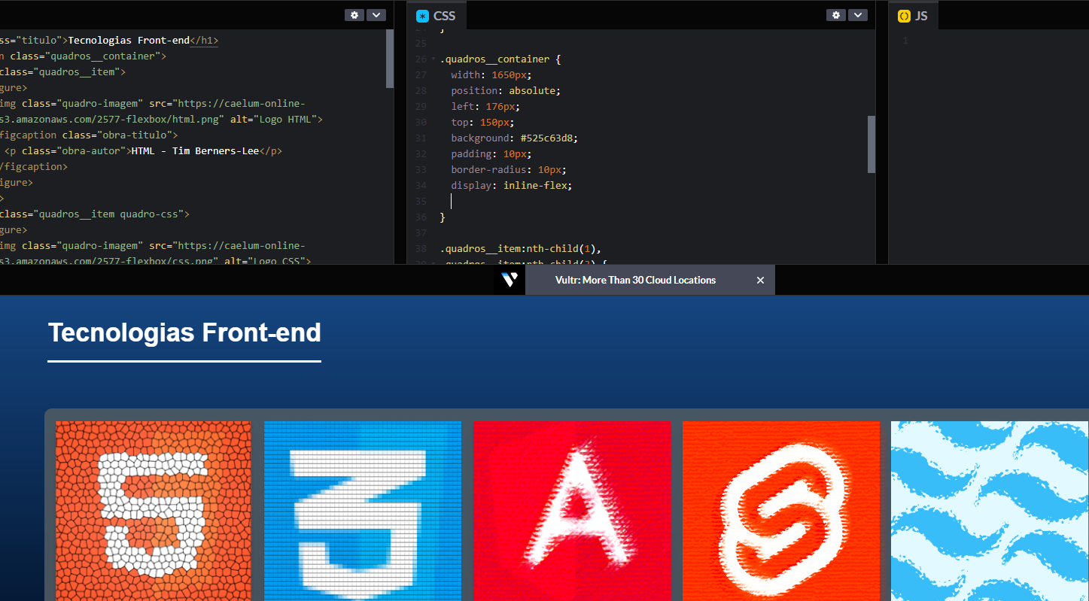Click the Tecnologias Front-end heading in preview
This screenshot has width=1089, height=601.
click(x=184, y=332)
